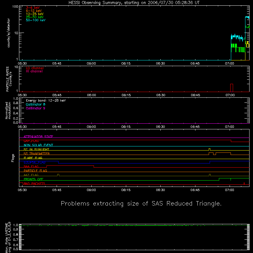253x253 pixels.
Task: Select the 3-6 keV legend label
Action: coord(33,8)
